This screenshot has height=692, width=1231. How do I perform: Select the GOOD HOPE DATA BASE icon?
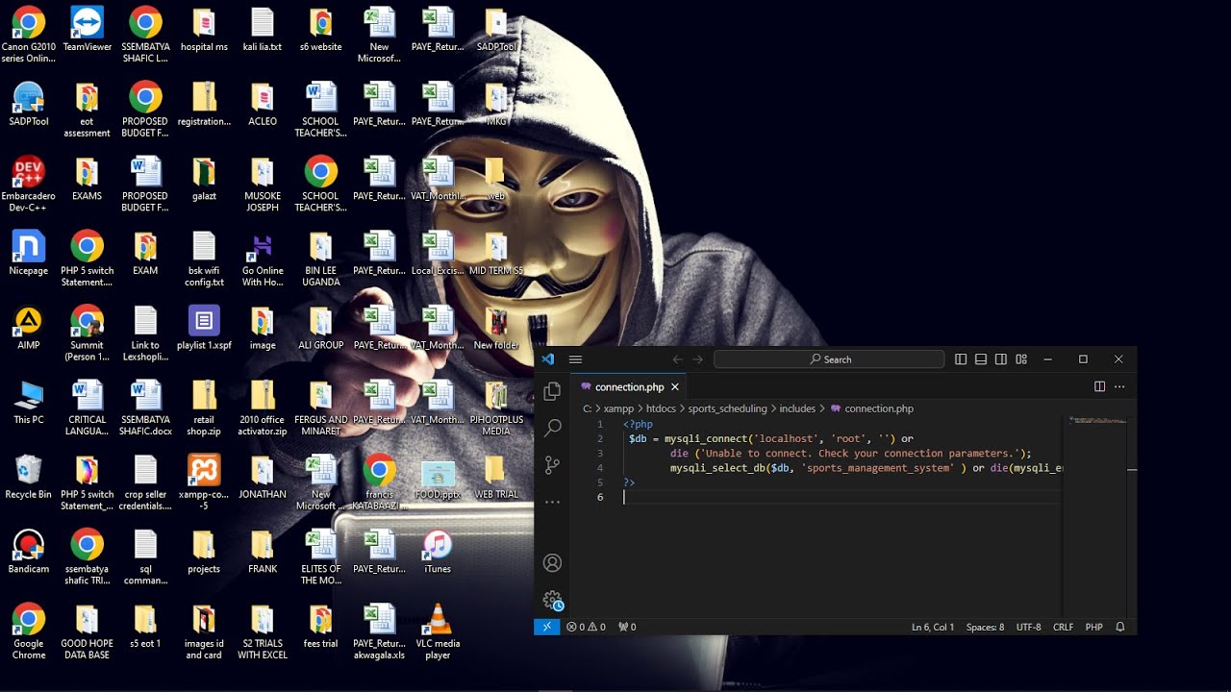[x=87, y=631]
